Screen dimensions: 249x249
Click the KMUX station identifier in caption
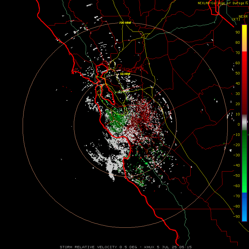click(150, 247)
